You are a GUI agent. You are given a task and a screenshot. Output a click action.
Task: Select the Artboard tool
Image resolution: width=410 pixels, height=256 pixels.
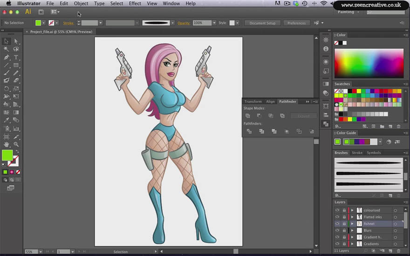coord(6,137)
